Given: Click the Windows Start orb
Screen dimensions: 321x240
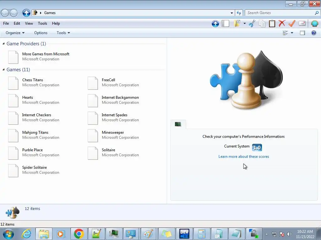Looking at the screenshot, I should pyautogui.click(x=8, y=234).
